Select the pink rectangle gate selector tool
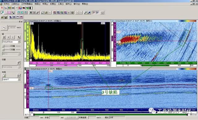 tap(10, 12)
